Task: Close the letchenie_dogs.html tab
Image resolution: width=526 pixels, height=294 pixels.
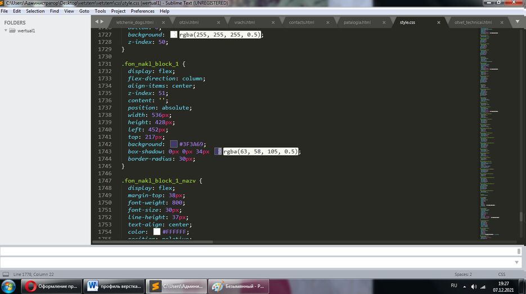Action: coord(163,22)
